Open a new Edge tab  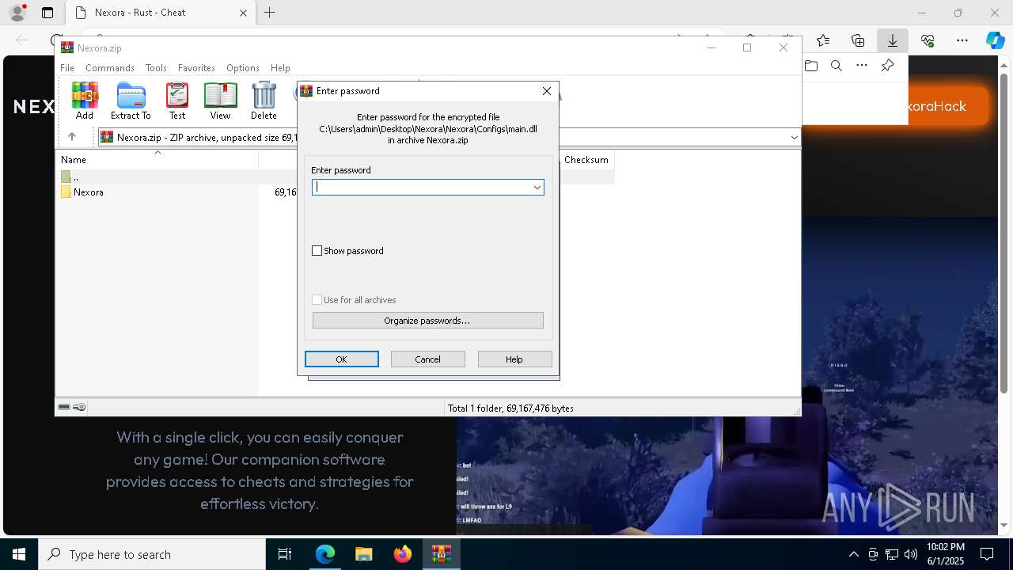pos(270,13)
